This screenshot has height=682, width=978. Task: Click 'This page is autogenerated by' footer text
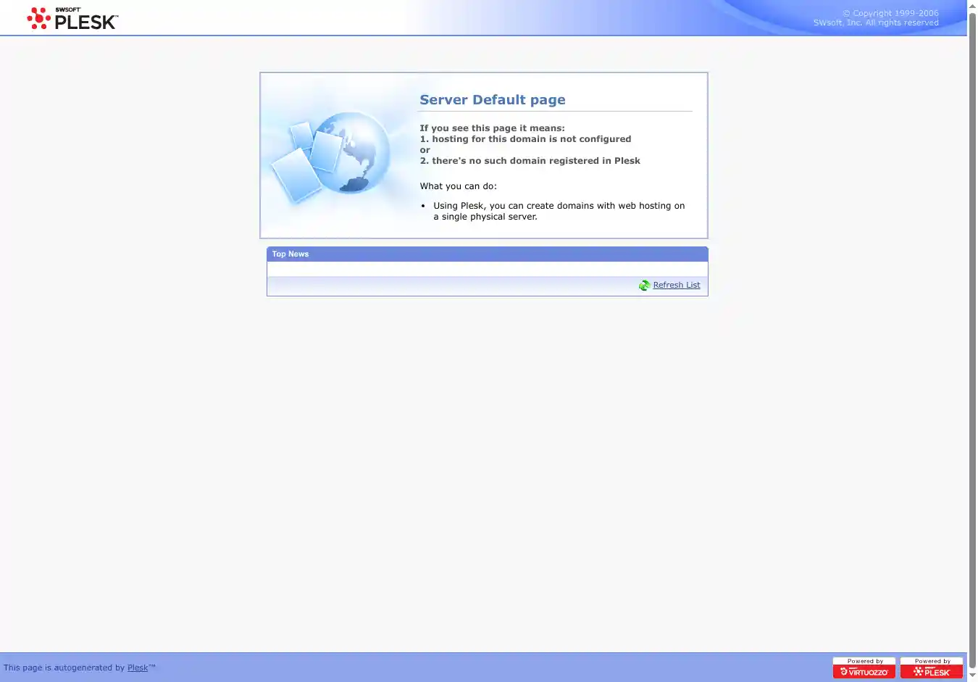64,668
